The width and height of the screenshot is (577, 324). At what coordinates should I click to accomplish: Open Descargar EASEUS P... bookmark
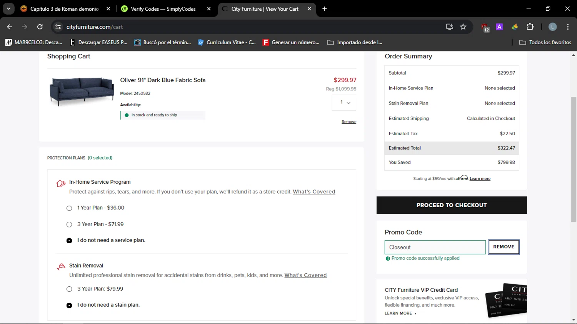[x=99, y=42]
